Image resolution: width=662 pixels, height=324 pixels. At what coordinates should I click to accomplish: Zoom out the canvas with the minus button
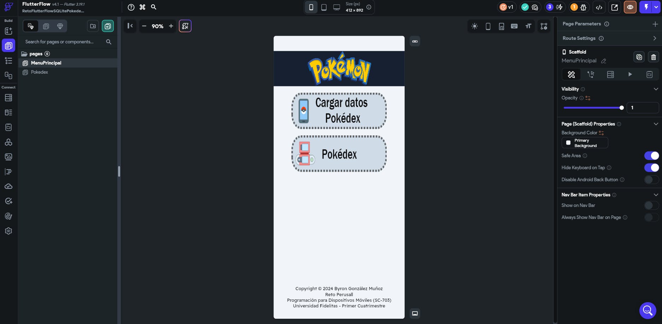coord(144,26)
